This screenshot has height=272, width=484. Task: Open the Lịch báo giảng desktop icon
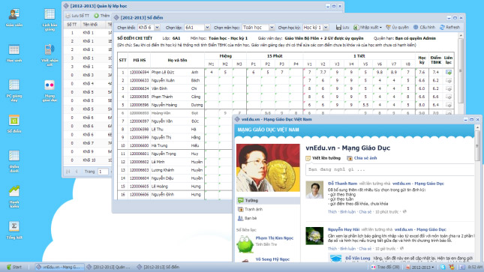[x=50, y=20]
